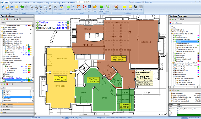The height and width of the screenshot is (119, 201).
Task: Start a Linear takeoff
Action: tap(73, 8)
